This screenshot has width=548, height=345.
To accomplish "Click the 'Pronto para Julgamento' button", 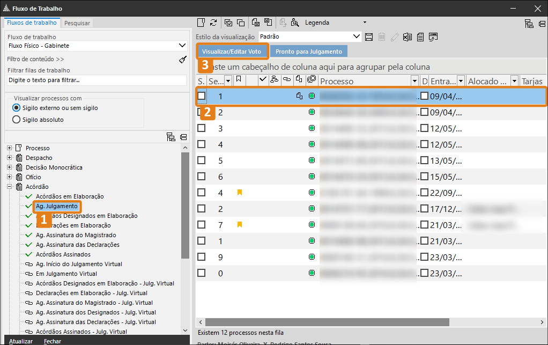I will tap(309, 52).
